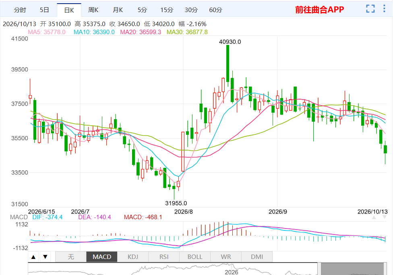Click the gray range selector in overview timeline
393x275 pixels.
pos(352,269)
